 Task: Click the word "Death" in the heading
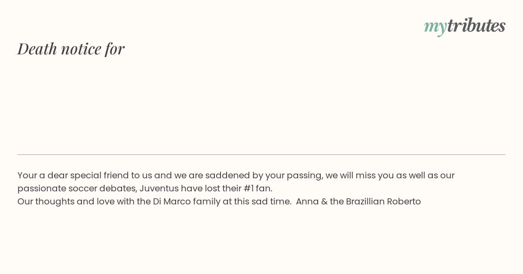tap(37, 49)
